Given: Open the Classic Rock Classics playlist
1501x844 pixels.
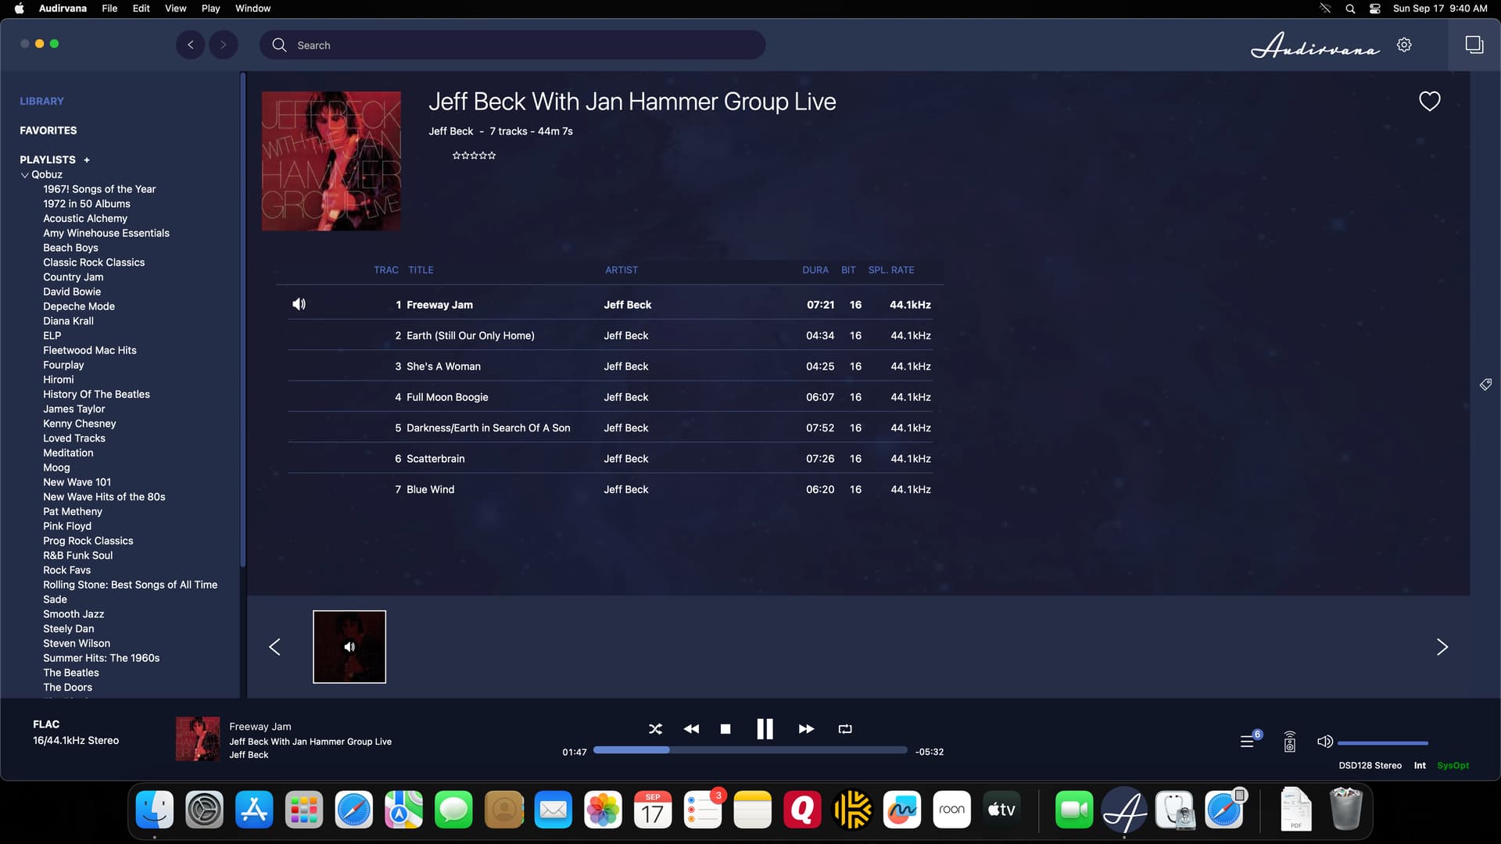Looking at the screenshot, I should point(94,263).
